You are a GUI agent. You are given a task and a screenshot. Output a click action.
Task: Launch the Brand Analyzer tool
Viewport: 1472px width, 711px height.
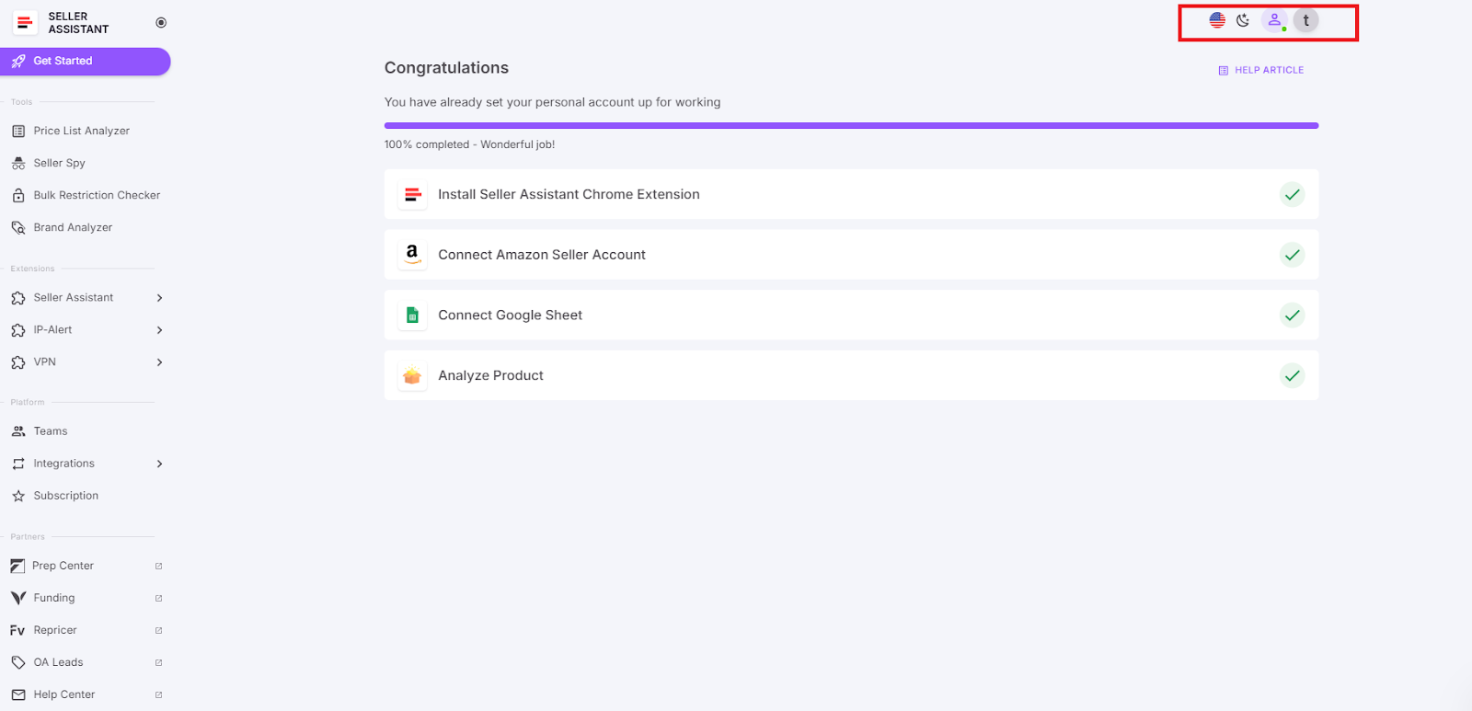[x=72, y=226]
